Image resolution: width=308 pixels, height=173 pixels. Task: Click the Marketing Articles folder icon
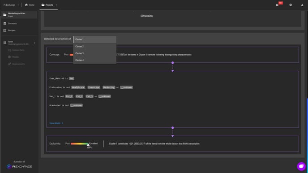coord(5,15)
